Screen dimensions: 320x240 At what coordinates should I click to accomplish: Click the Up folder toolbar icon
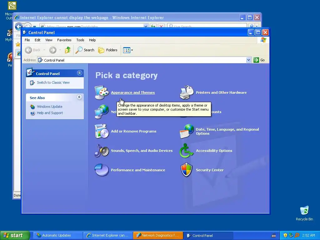(68, 50)
